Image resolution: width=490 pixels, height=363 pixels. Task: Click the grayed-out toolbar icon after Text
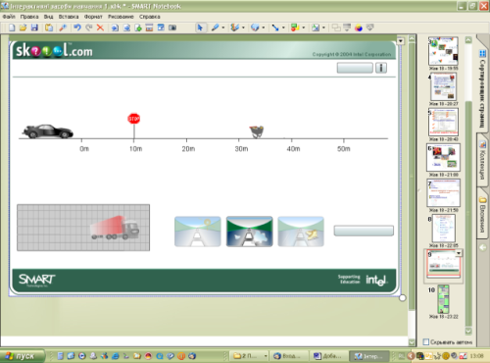(x=336, y=27)
